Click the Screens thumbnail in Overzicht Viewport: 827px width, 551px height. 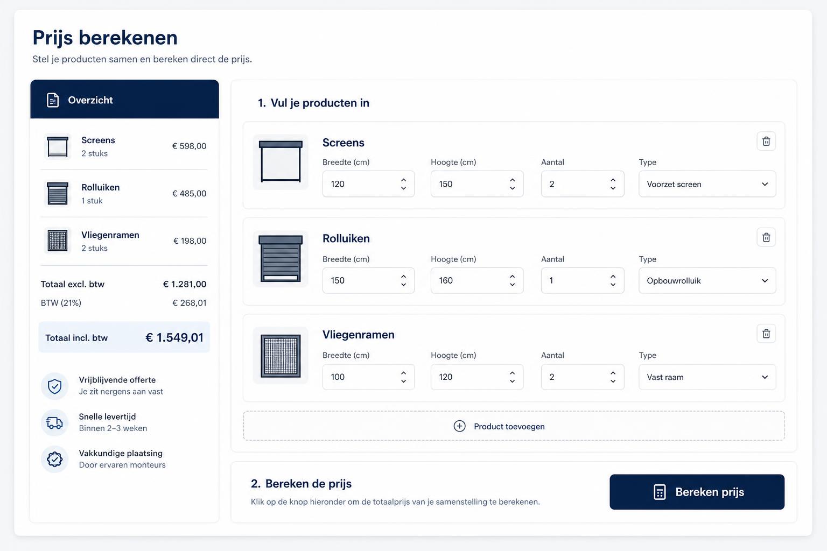pyautogui.click(x=58, y=146)
